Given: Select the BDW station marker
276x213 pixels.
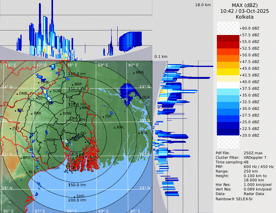Looking at the screenshot, I should (x=61, y=114).
